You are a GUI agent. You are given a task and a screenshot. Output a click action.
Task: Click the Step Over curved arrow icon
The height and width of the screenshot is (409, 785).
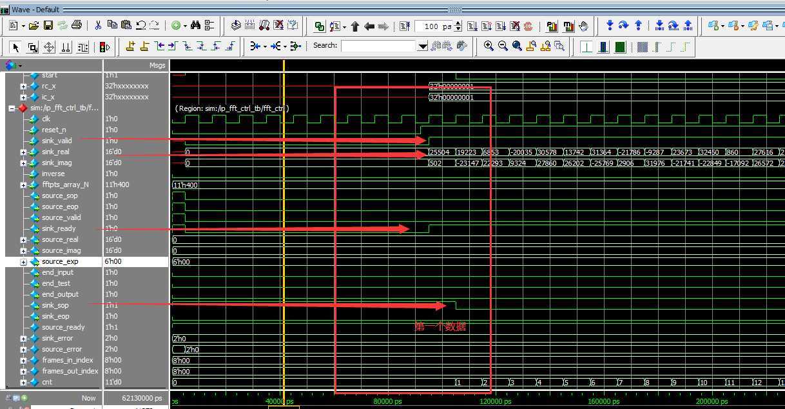pyautogui.click(x=624, y=26)
